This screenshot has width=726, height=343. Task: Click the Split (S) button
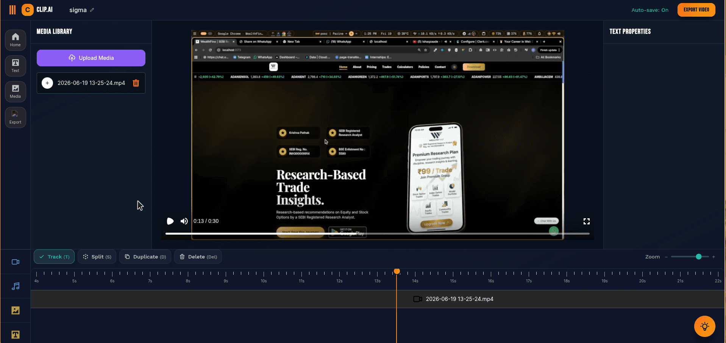click(x=97, y=257)
